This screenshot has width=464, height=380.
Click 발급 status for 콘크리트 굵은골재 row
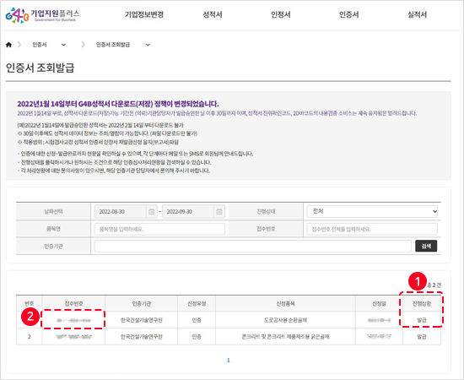click(422, 337)
